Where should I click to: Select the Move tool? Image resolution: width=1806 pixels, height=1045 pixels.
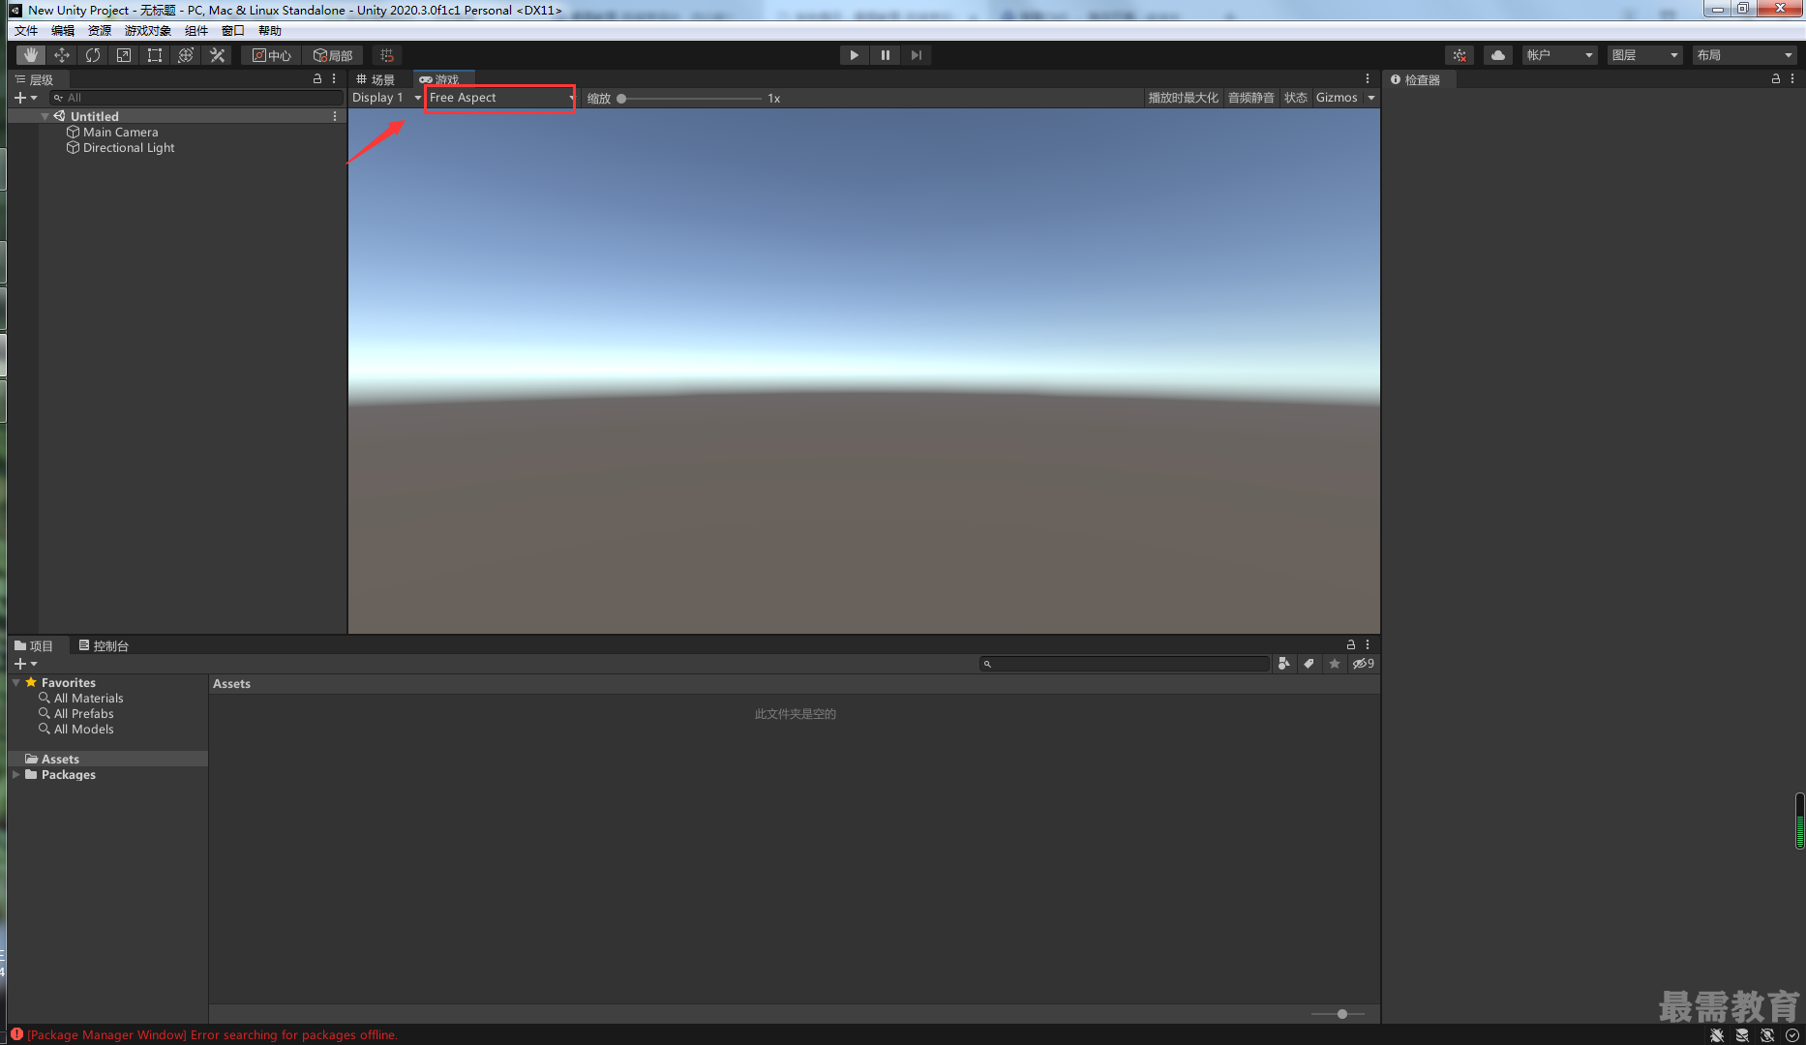click(x=62, y=55)
